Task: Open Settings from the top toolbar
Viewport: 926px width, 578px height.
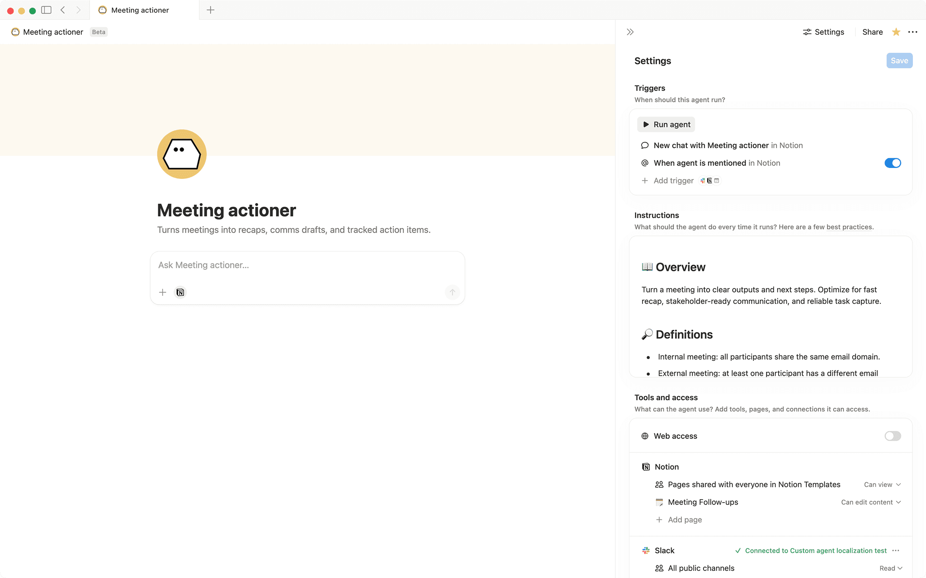Action: (823, 32)
